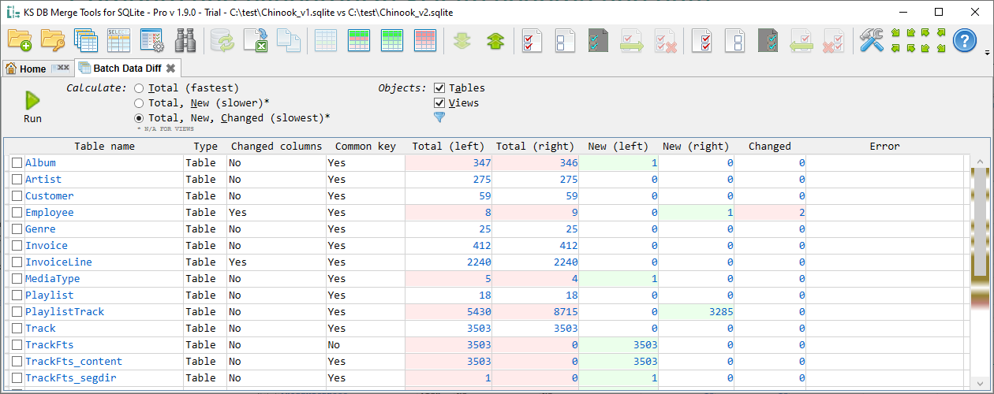
Task: Click the binoculars search icon
Action: 185,40
